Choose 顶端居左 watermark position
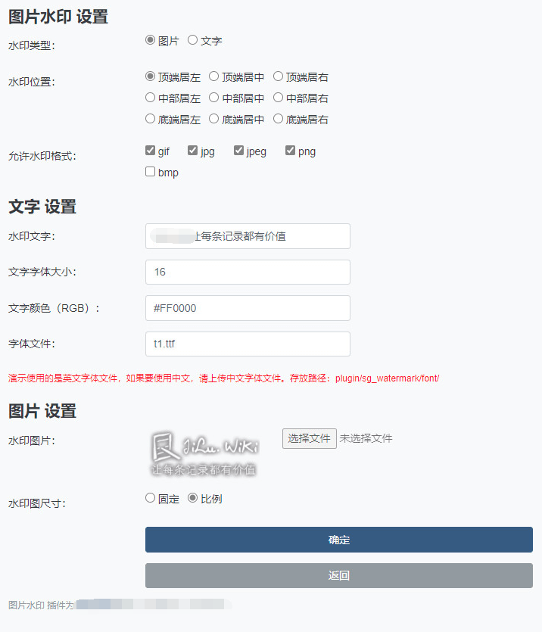This screenshot has width=542, height=632. click(150, 76)
